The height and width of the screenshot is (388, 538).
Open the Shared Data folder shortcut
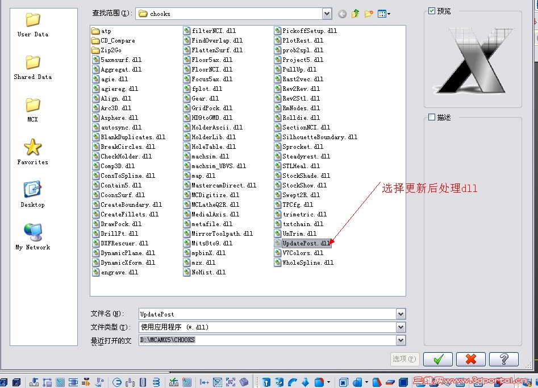(32, 67)
